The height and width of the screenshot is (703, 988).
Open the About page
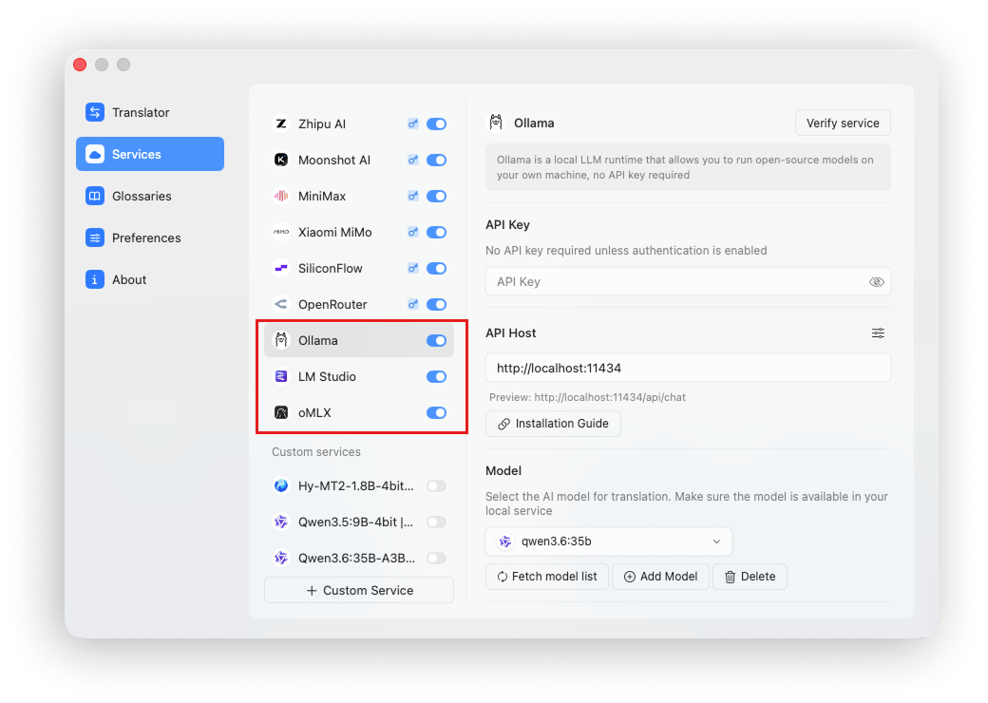(150, 279)
